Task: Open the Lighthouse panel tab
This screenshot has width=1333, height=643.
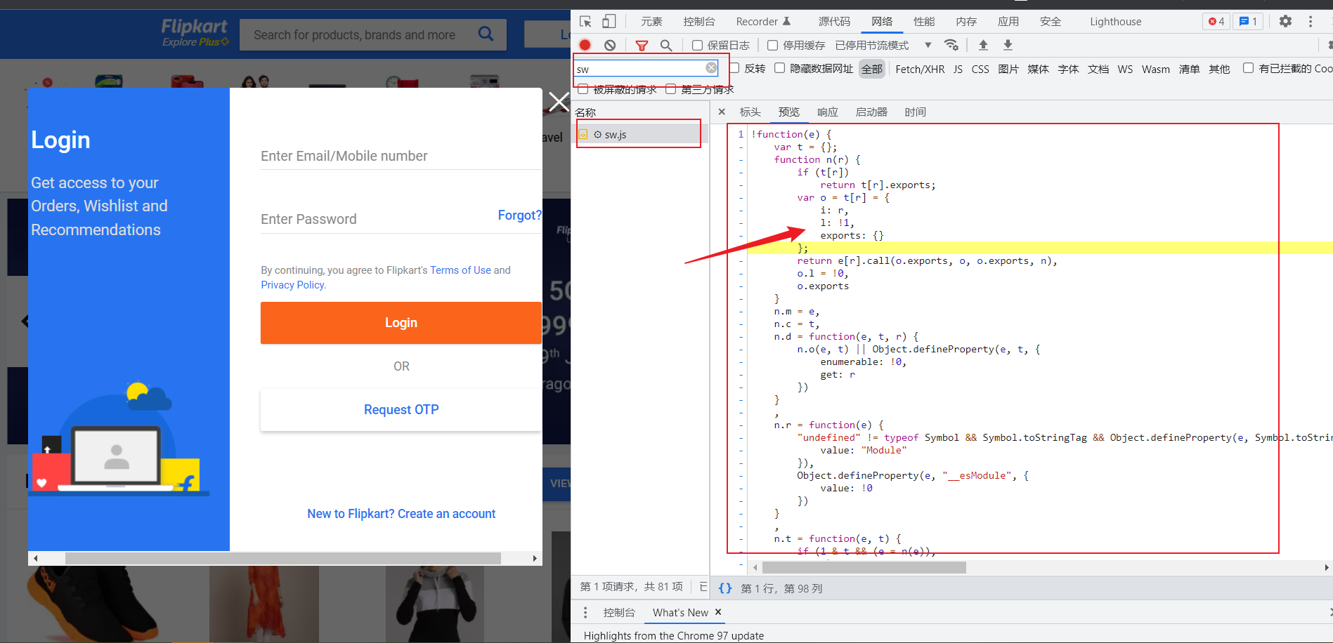Action: 1116,22
